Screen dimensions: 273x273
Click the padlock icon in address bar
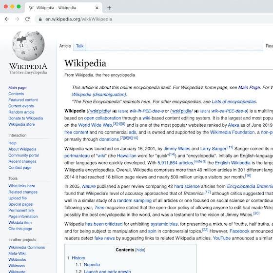point(40,19)
